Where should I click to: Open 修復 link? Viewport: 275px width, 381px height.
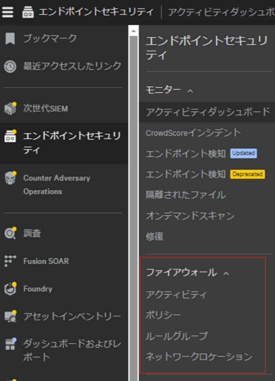[155, 236]
